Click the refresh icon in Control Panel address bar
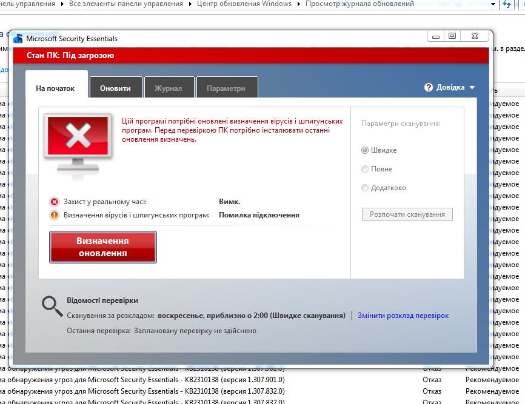 (507, 4)
